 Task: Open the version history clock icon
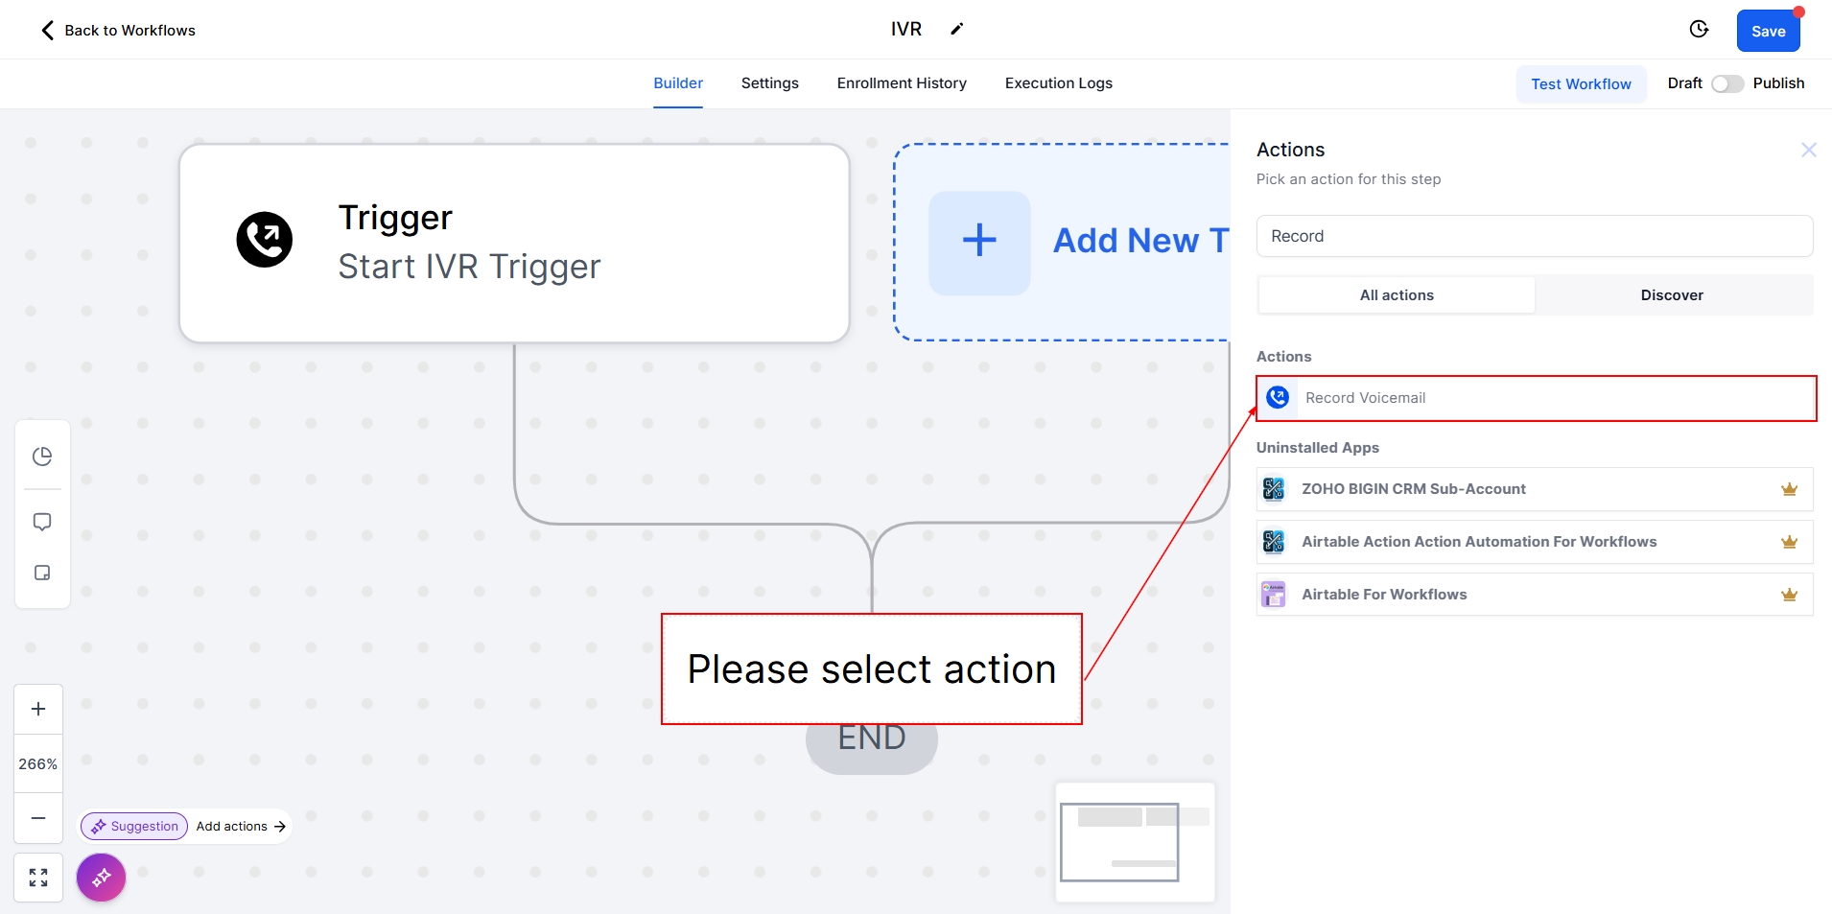click(1699, 29)
